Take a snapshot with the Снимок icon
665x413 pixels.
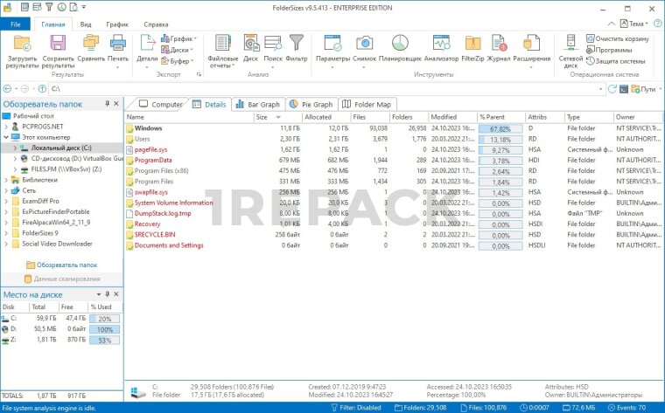[x=365, y=45]
